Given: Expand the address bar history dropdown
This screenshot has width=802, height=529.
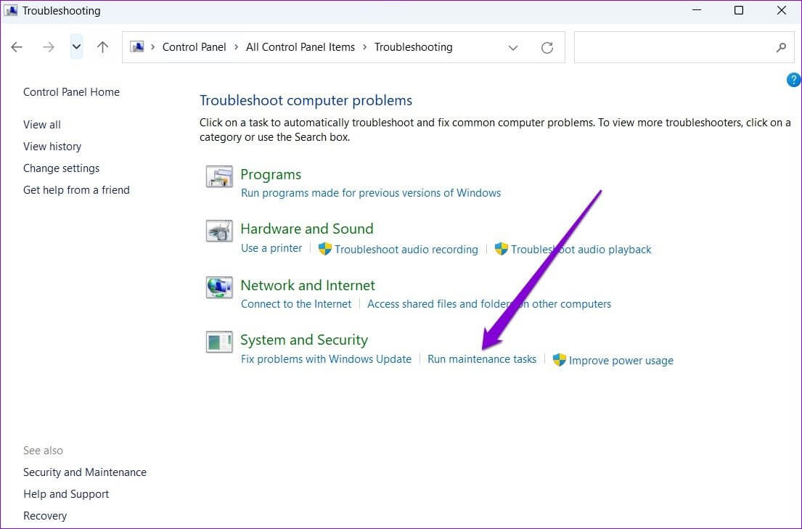Looking at the screenshot, I should point(513,48).
